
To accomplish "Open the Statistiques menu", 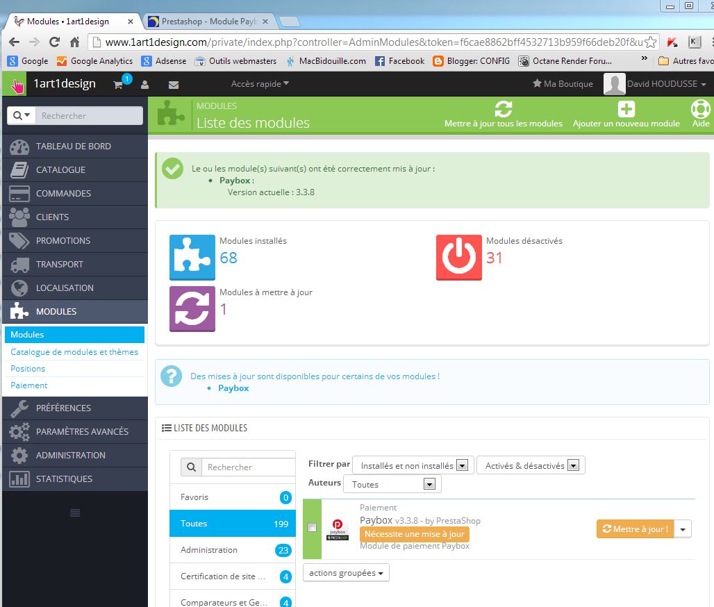I will click(x=75, y=479).
